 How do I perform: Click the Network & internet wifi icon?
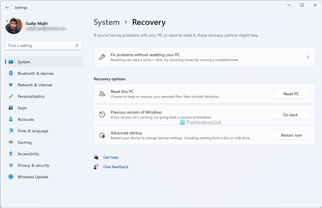[x=11, y=85]
